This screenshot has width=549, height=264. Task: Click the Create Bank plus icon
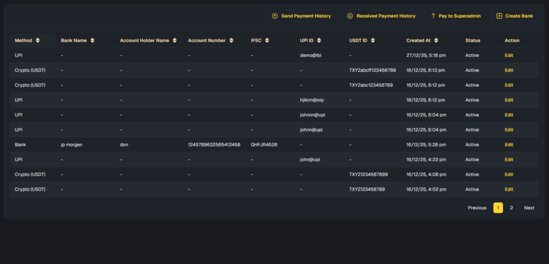[x=499, y=16]
